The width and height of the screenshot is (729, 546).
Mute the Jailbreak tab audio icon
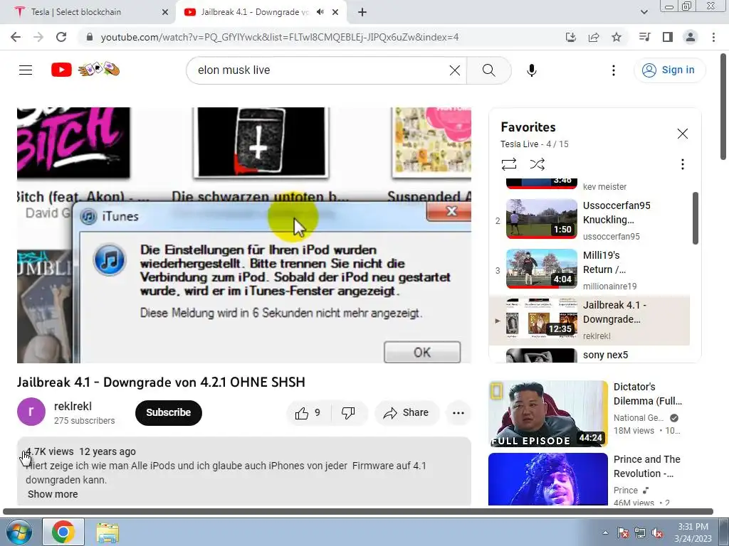point(320,12)
